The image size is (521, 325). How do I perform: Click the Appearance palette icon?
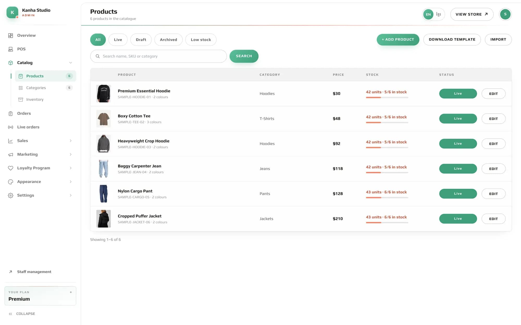click(10, 182)
